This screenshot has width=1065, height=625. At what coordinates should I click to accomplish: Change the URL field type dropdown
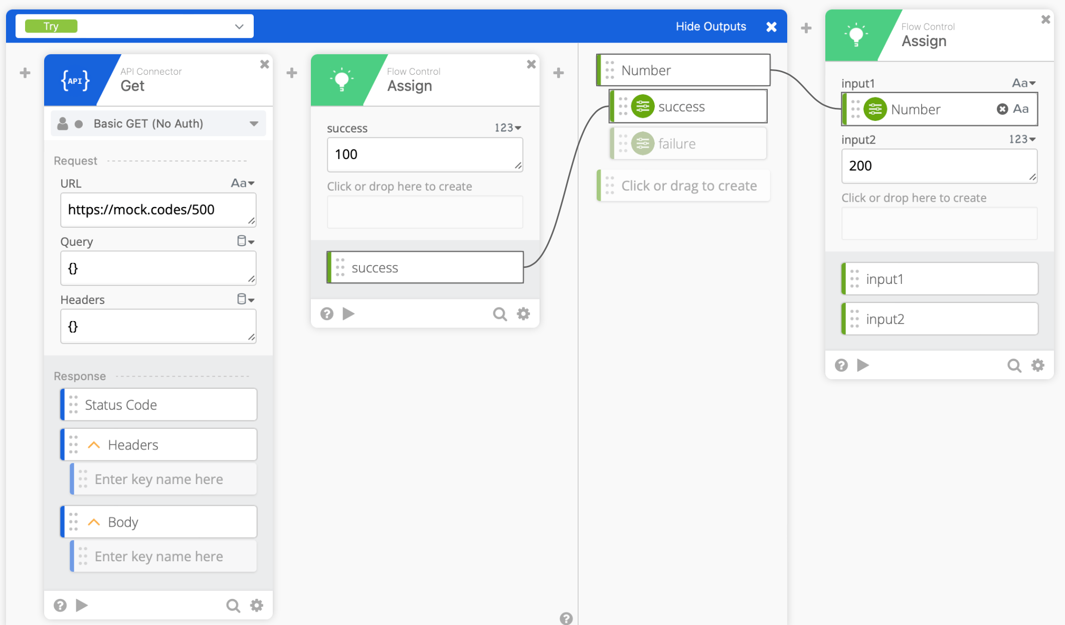click(x=243, y=184)
